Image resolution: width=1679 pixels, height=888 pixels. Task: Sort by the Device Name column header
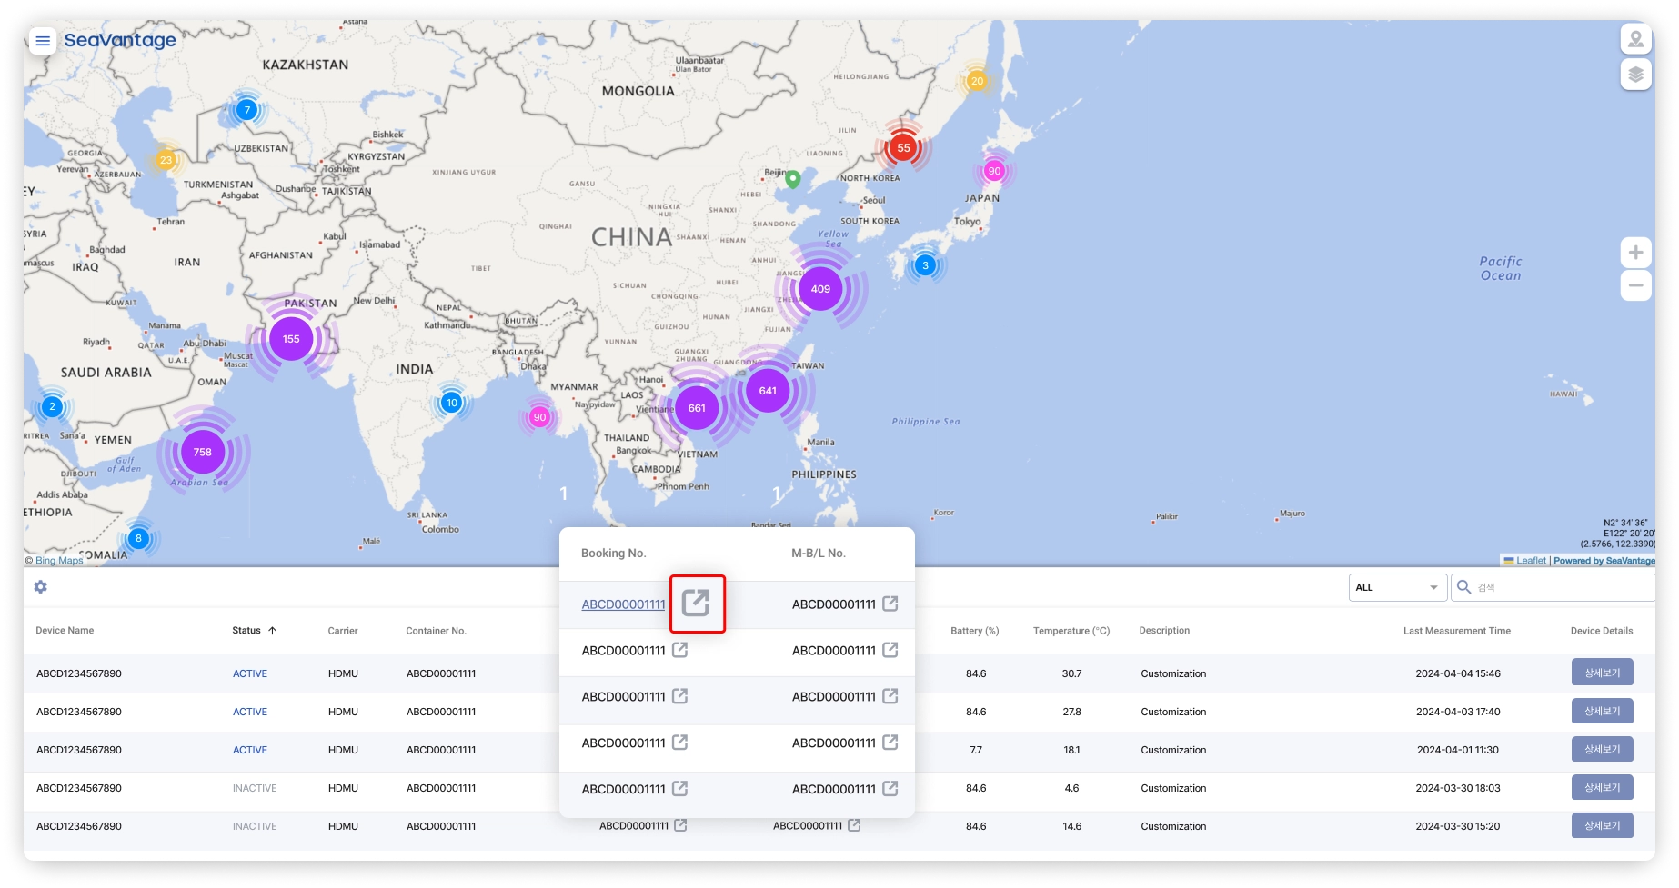65,631
